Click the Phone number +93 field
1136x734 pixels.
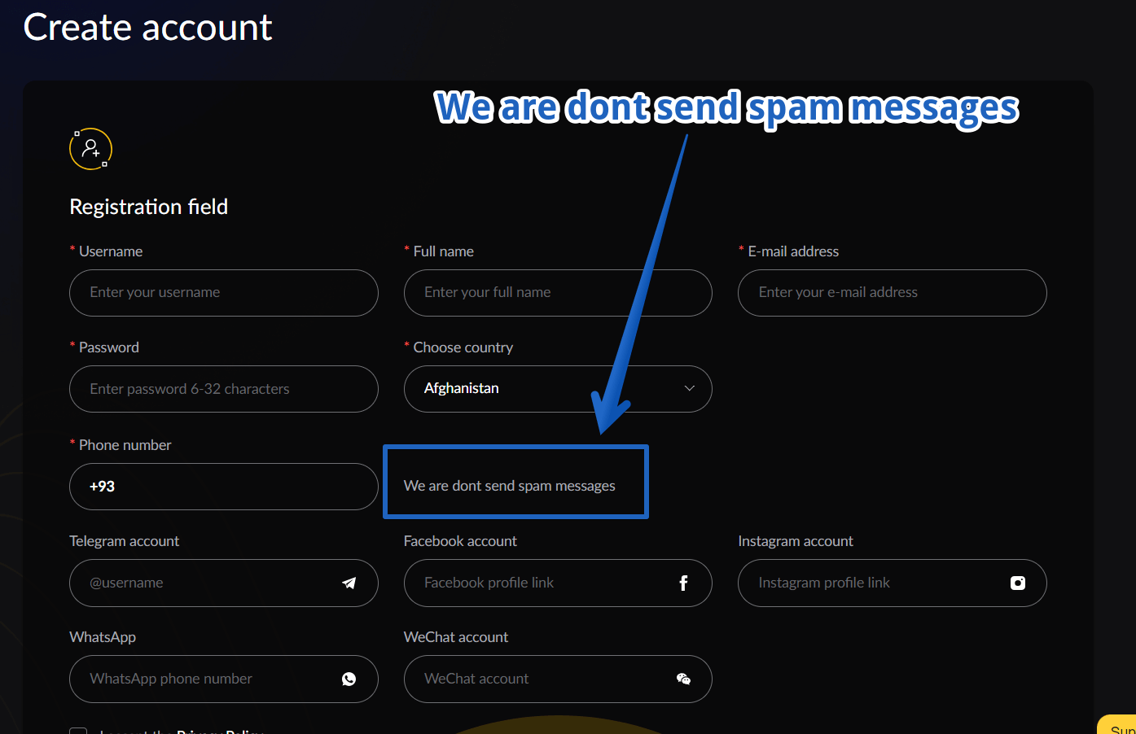pyautogui.click(x=224, y=487)
